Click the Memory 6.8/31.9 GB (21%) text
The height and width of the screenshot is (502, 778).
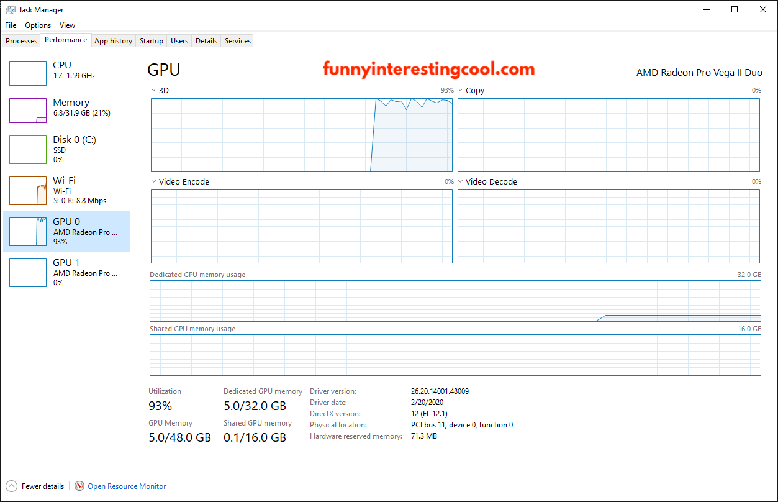tap(82, 113)
